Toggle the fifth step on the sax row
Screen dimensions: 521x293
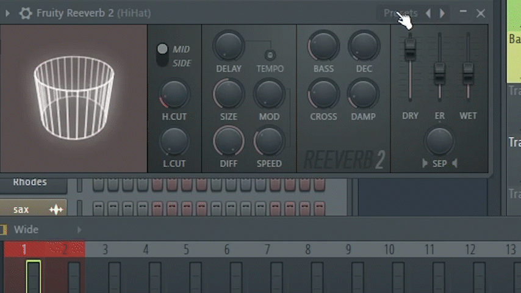[157, 209]
